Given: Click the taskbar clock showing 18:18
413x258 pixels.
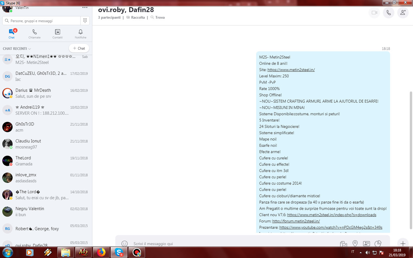Looking at the screenshot, I should pyautogui.click(x=398, y=252).
